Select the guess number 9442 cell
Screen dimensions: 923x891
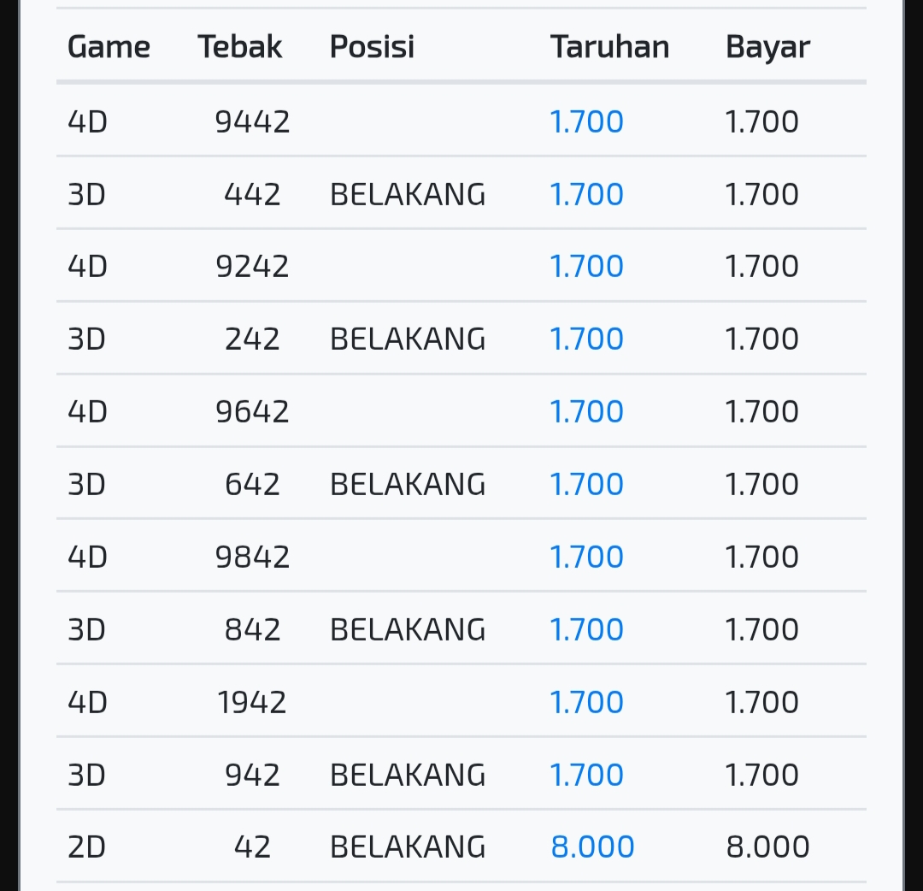pyautogui.click(x=252, y=122)
